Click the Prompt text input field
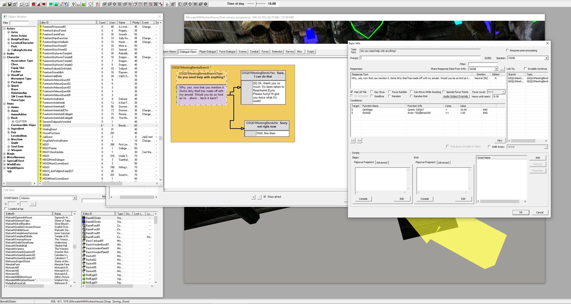 click(420, 58)
